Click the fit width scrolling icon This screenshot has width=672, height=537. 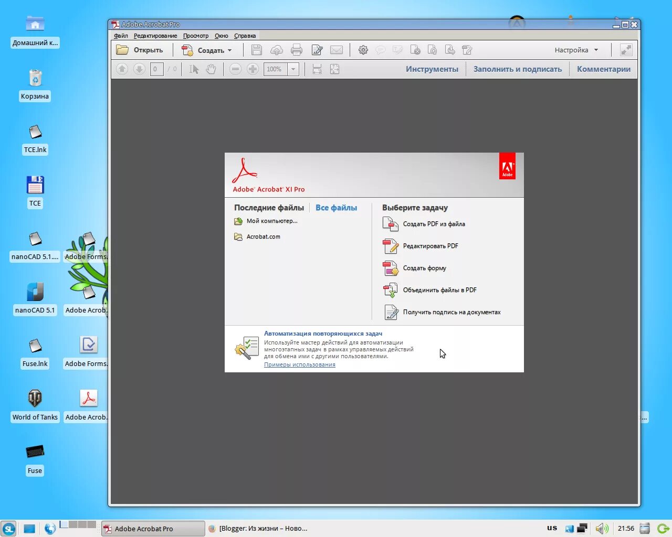[x=317, y=69]
